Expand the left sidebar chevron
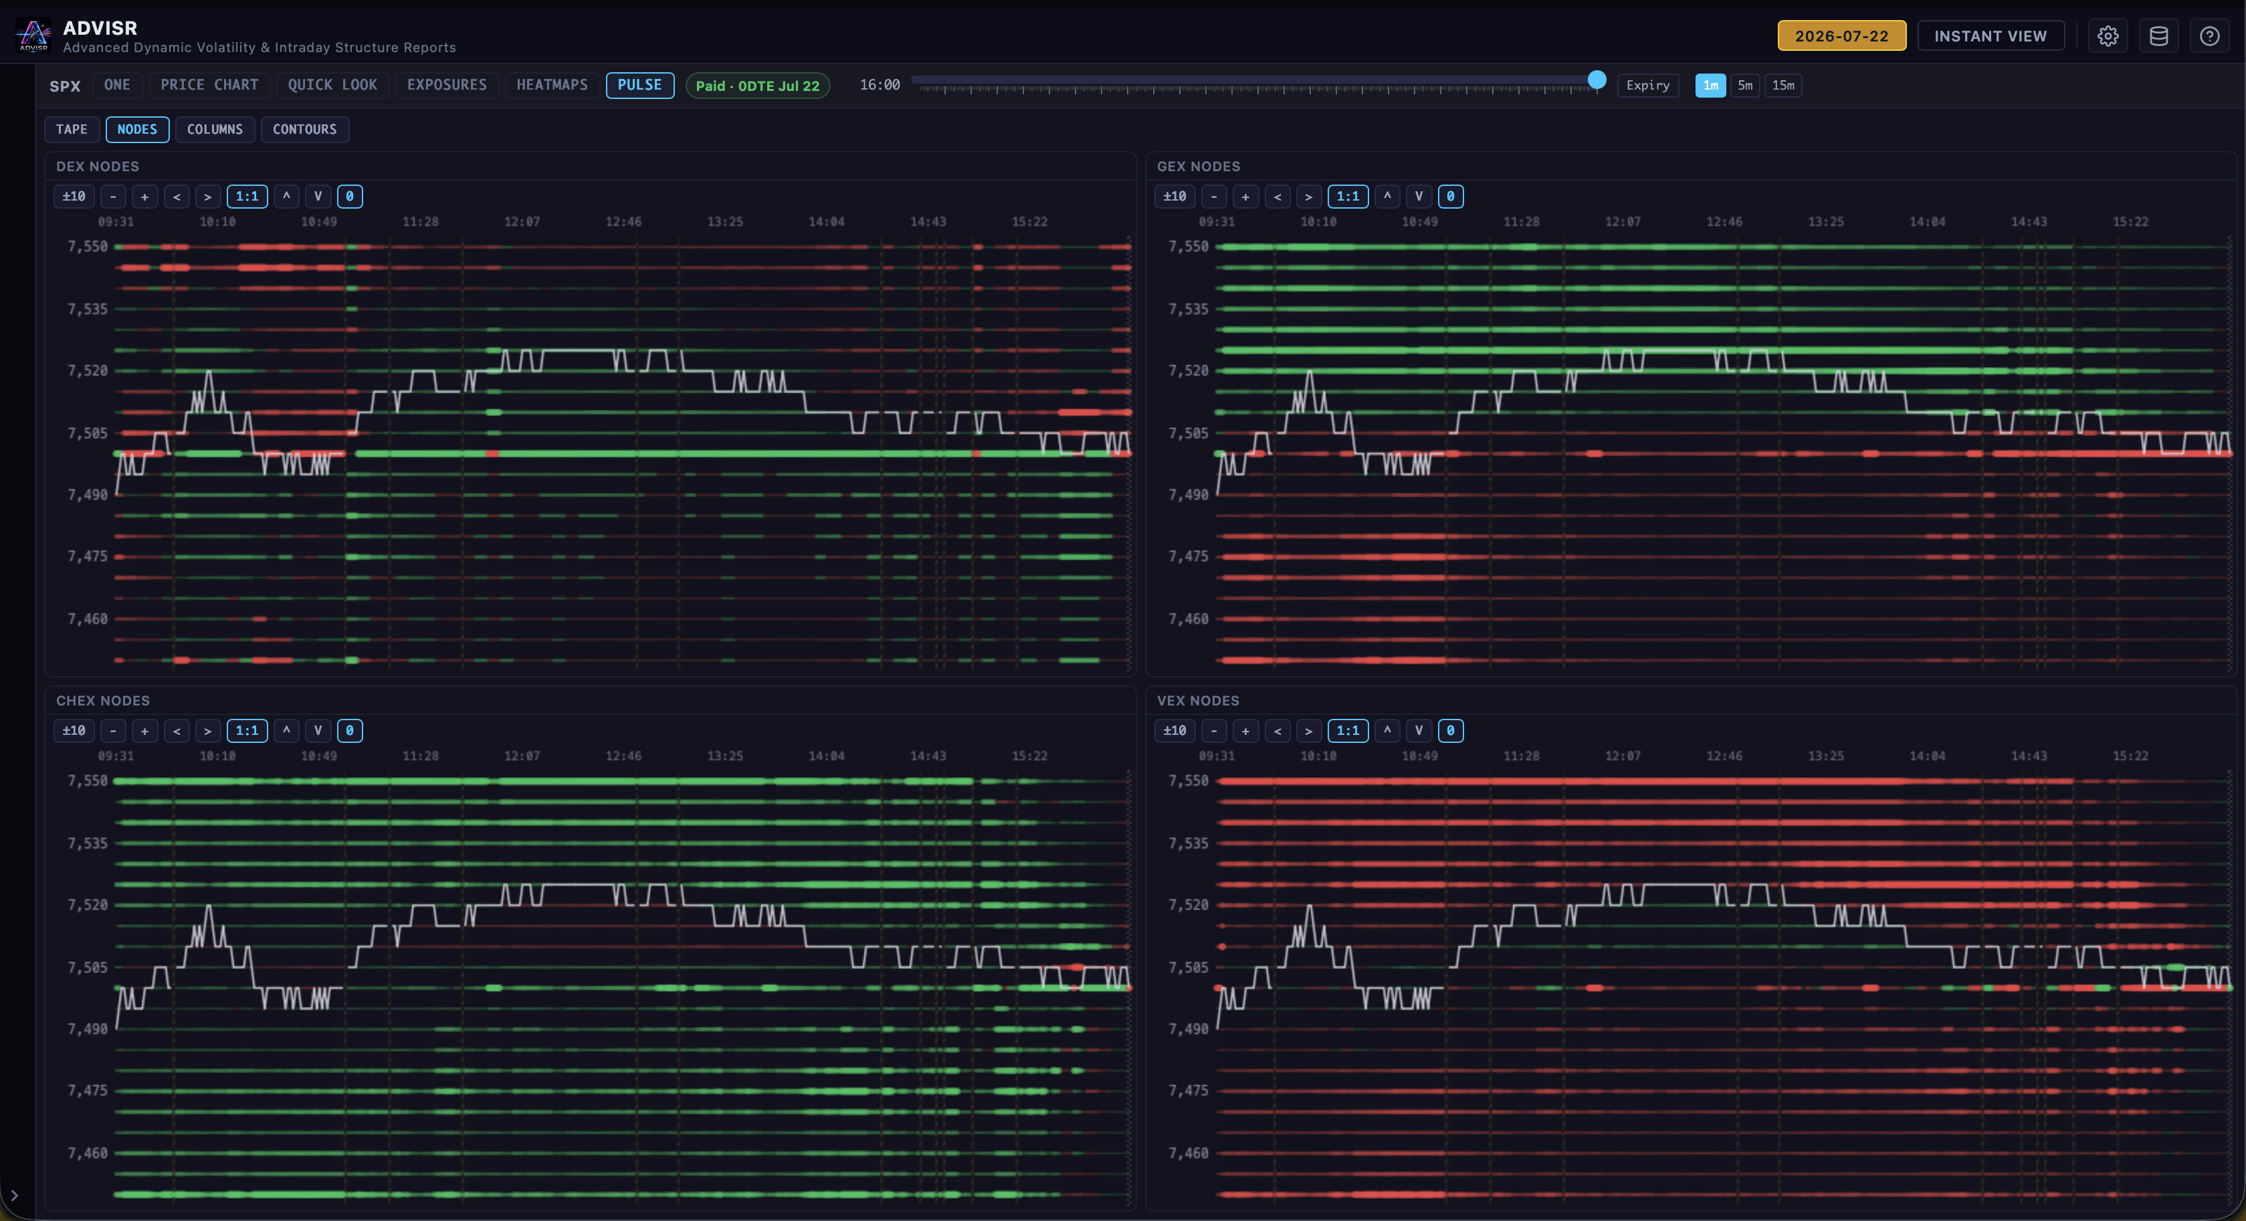The height and width of the screenshot is (1221, 2246). pos(14,1196)
